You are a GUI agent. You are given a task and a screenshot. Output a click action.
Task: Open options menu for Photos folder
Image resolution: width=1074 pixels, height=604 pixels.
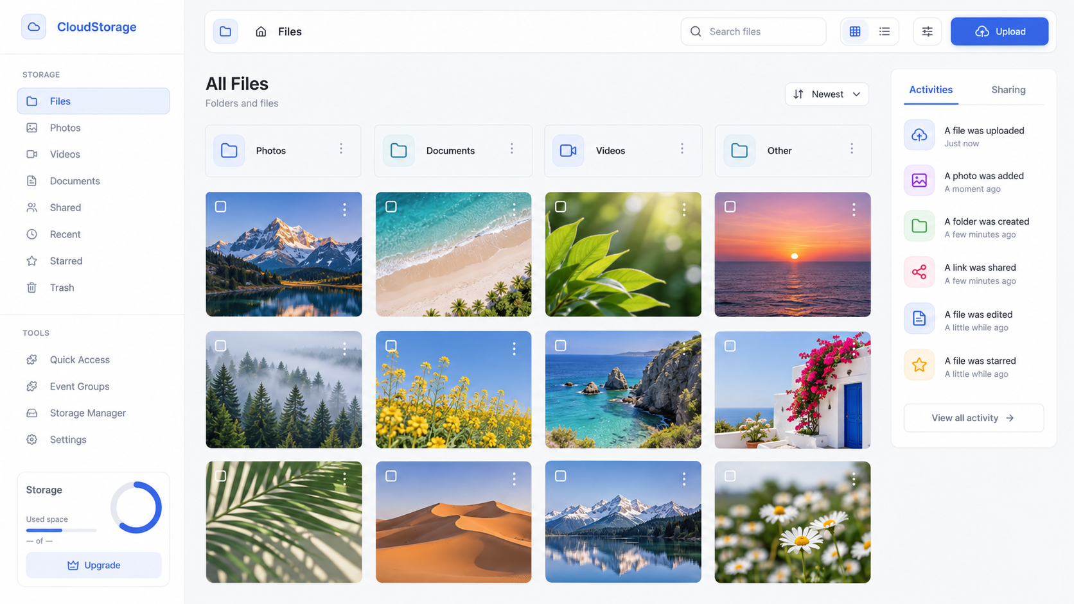pos(341,149)
